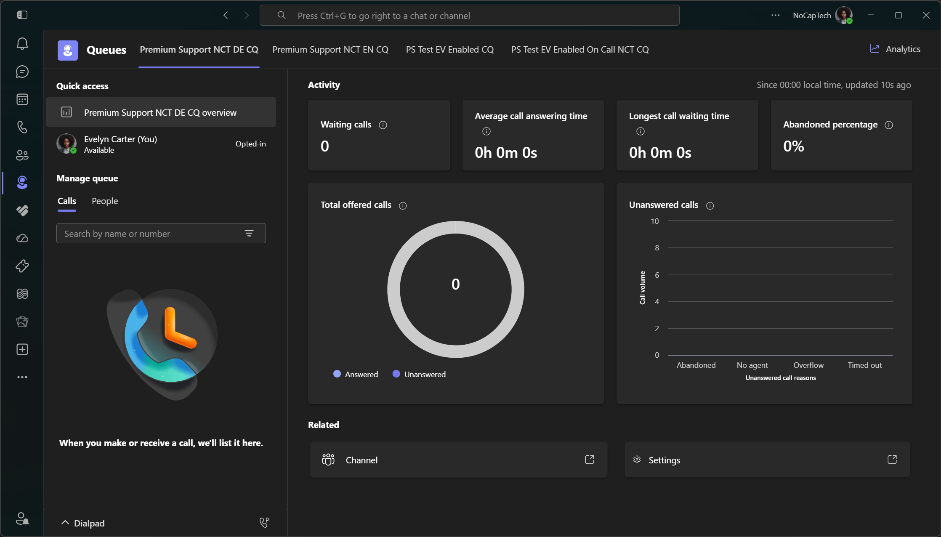Show info for Unanswered calls
Image resolution: width=941 pixels, height=537 pixels.
[x=710, y=206]
